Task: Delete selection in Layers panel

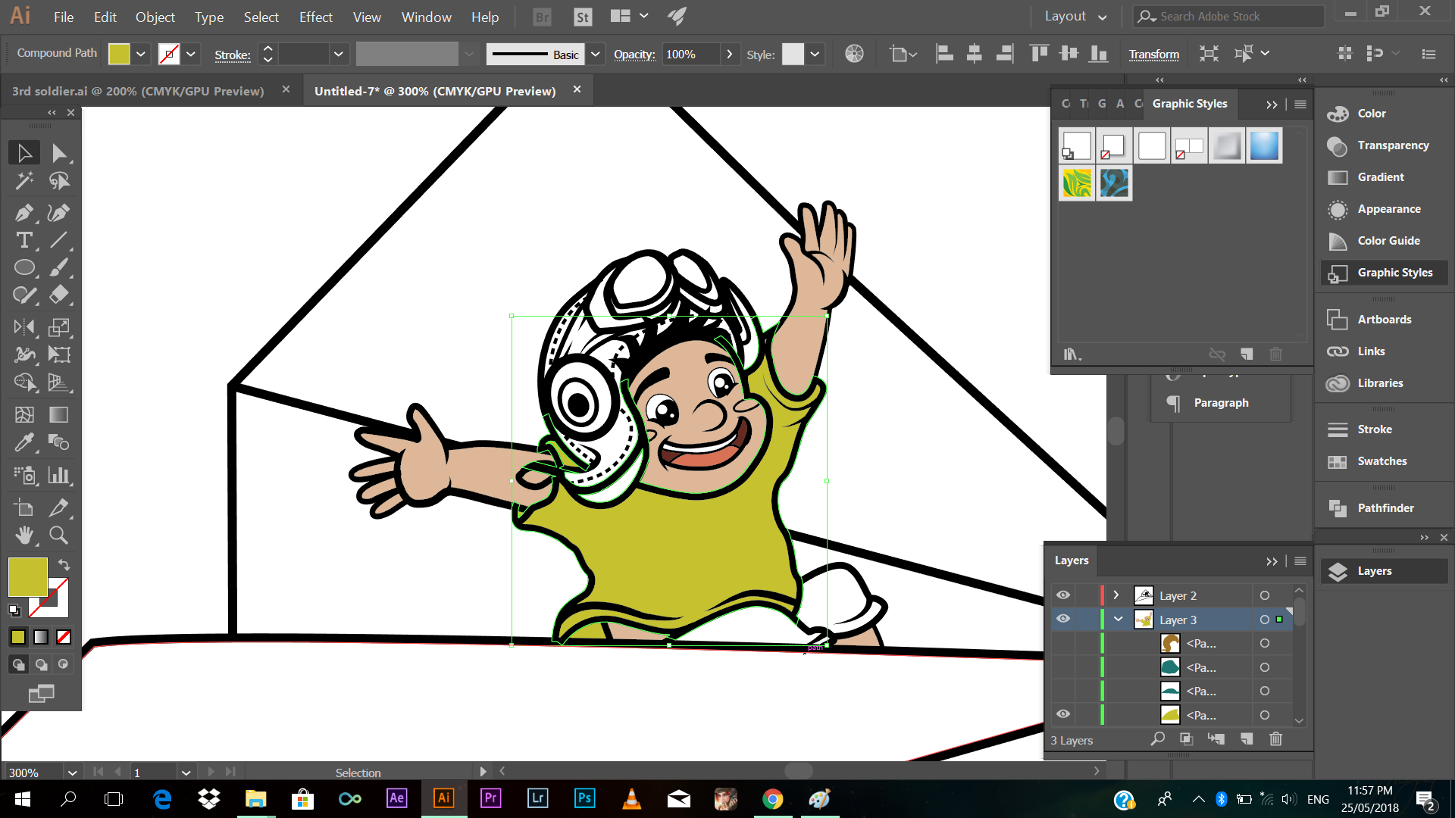Action: pyautogui.click(x=1276, y=738)
